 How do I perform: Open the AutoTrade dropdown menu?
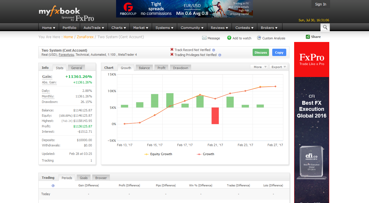[94, 28]
